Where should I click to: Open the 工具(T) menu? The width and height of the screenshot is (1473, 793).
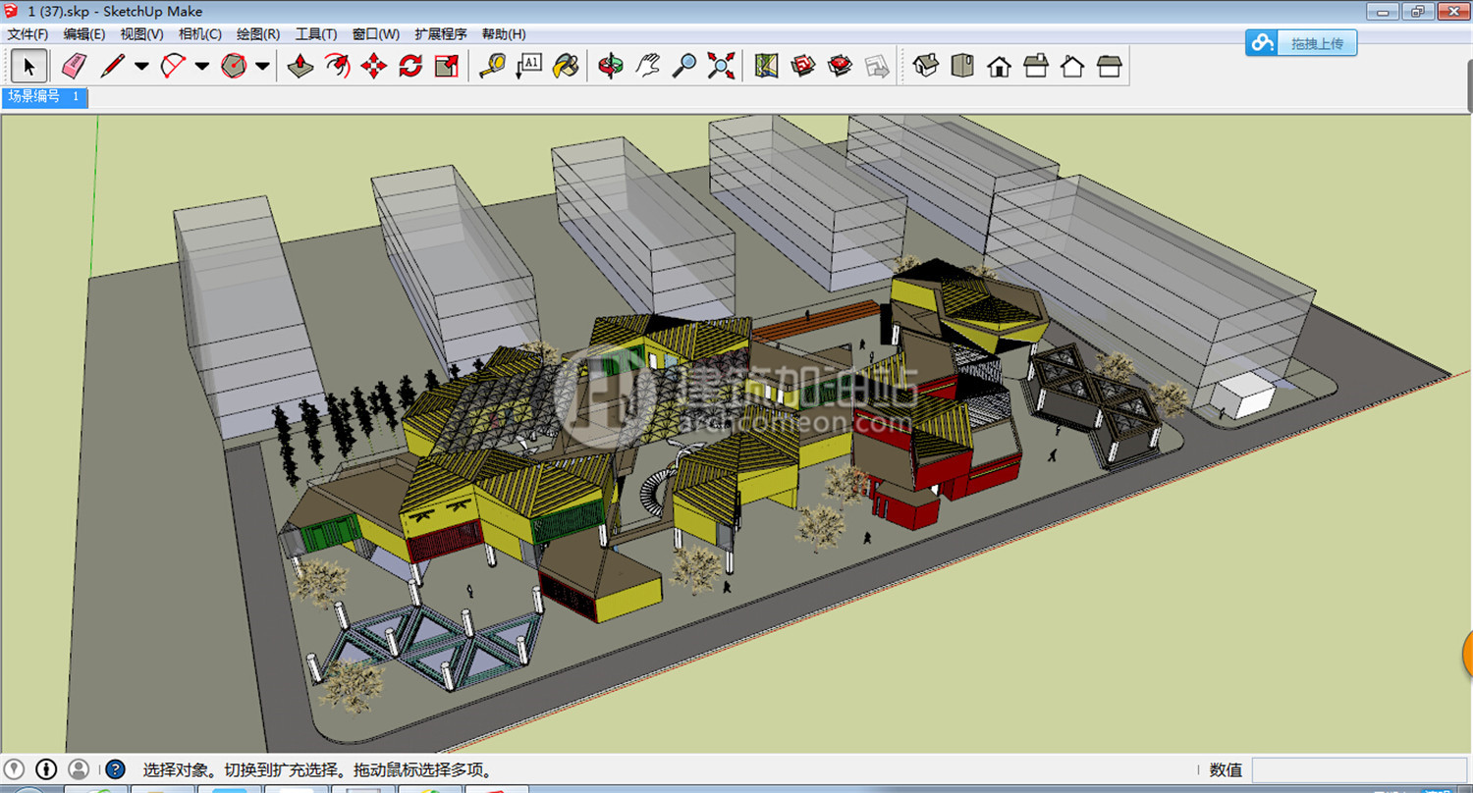pyautogui.click(x=316, y=33)
